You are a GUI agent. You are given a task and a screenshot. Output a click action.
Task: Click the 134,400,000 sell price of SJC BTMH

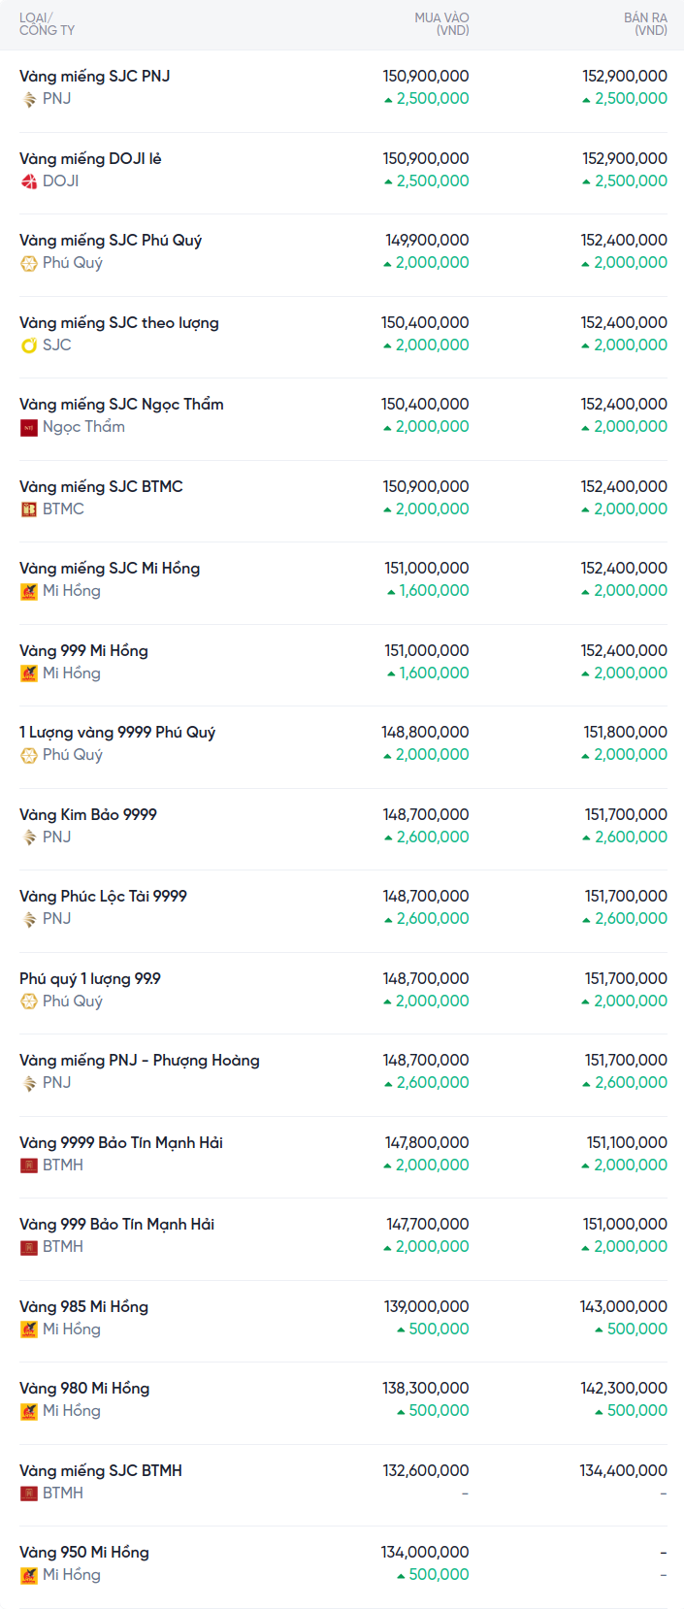pos(623,1470)
